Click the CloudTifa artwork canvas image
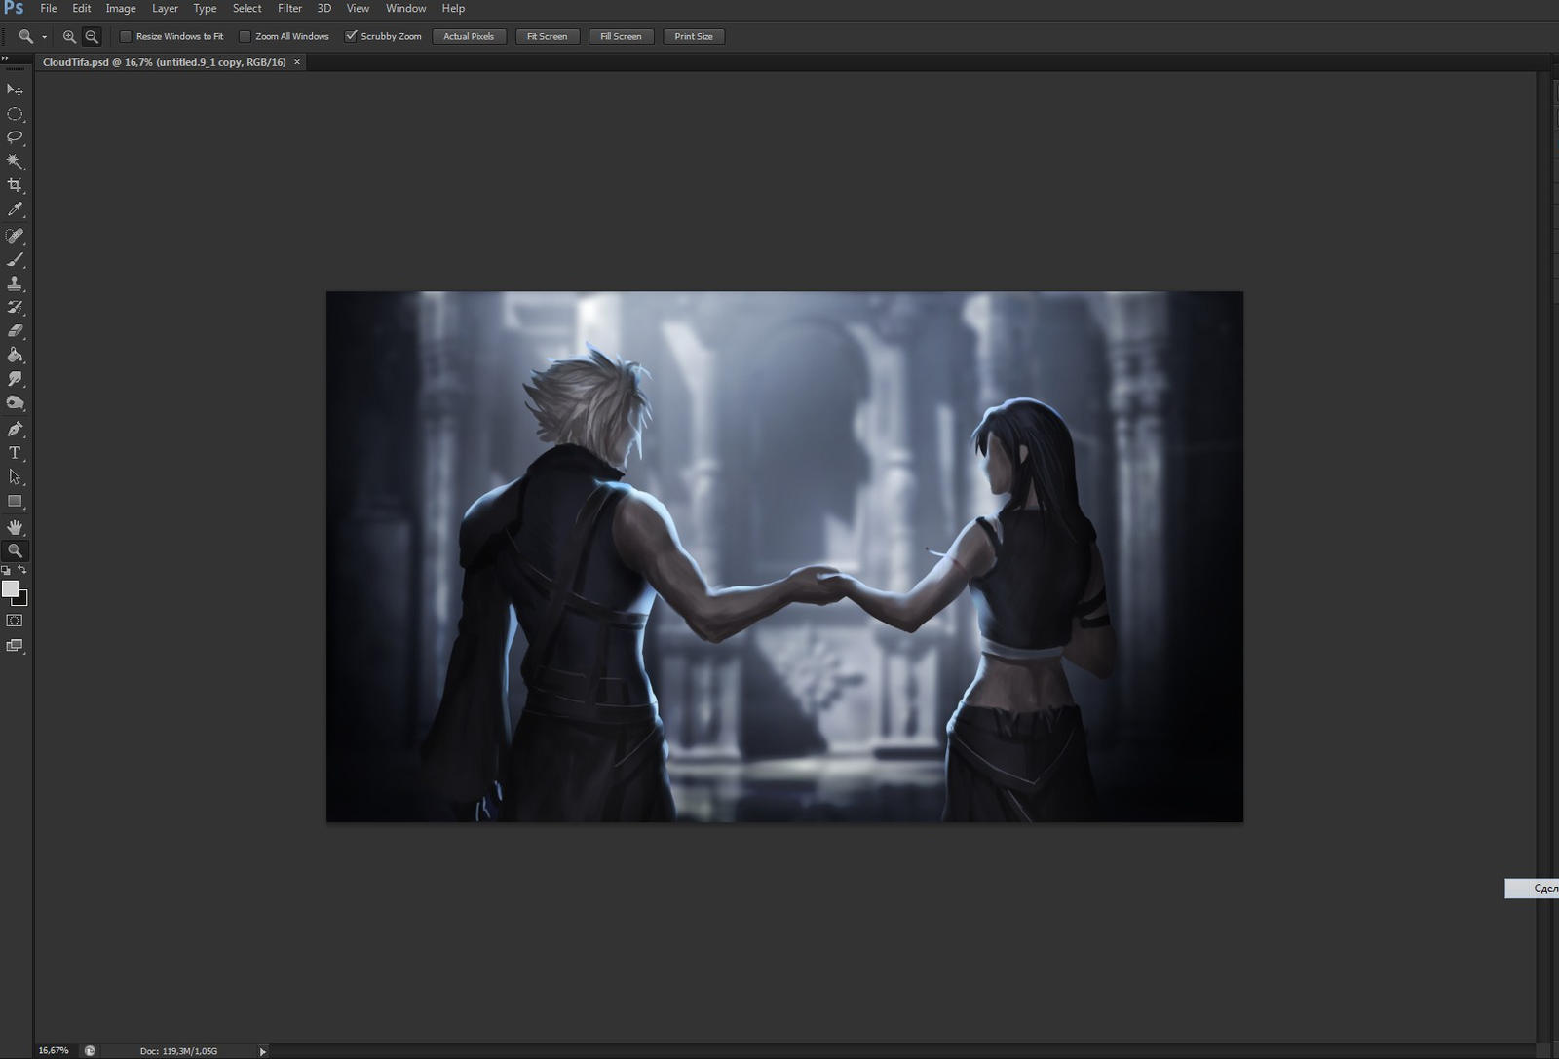 coord(784,556)
